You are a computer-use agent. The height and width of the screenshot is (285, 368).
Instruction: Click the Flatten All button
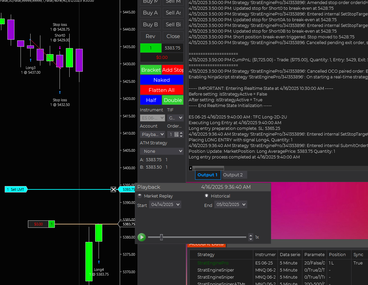162,90
